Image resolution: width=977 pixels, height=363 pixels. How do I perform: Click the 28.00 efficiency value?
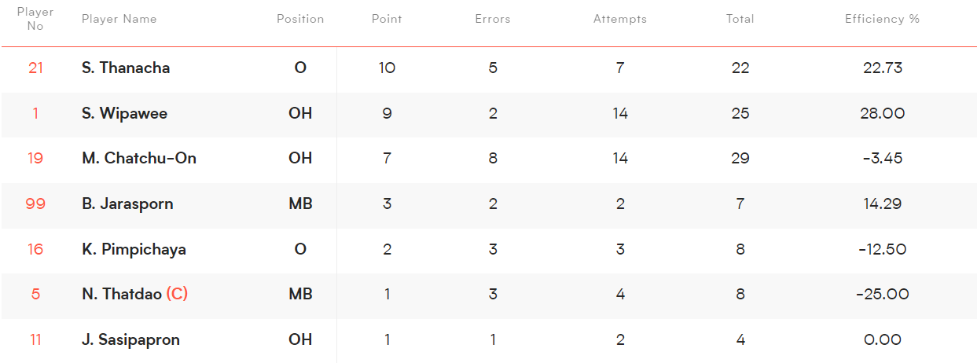click(x=883, y=113)
